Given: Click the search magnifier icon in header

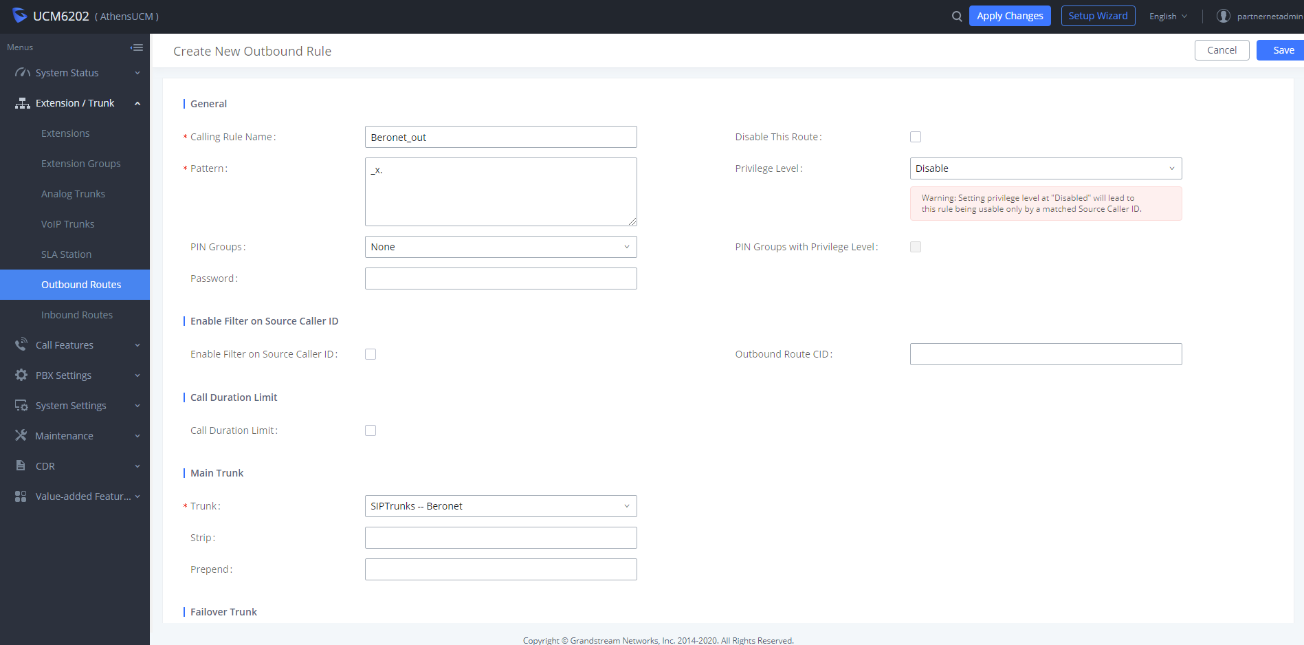Looking at the screenshot, I should pyautogui.click(x=956, y=17).
